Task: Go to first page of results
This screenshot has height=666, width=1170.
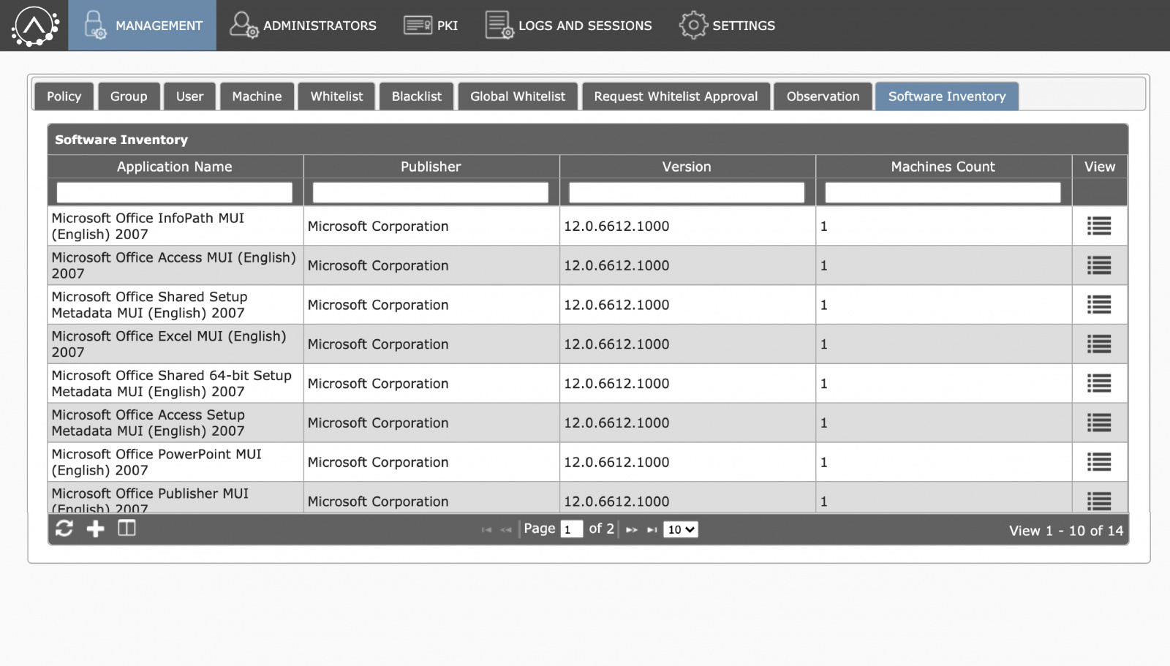Action: pyautogui.click(x=486, y=530)
